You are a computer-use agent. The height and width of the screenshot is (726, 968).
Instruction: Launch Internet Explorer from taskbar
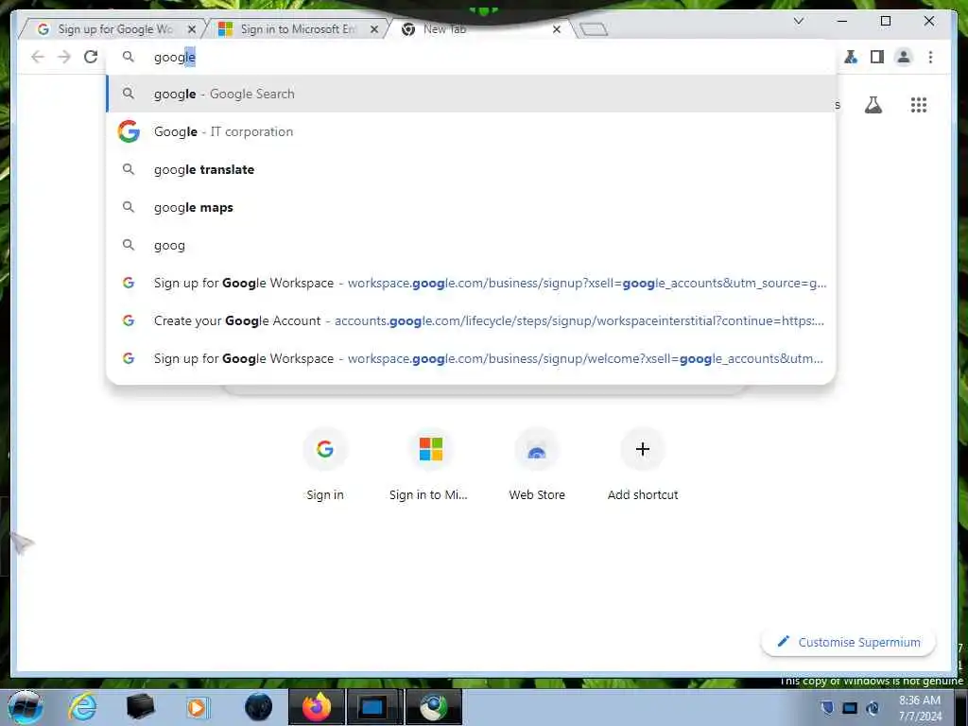[83, 707]
